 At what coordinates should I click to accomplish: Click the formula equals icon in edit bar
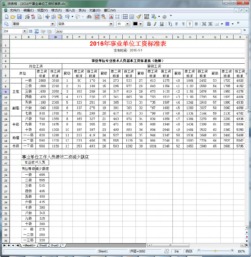[30, 31]
